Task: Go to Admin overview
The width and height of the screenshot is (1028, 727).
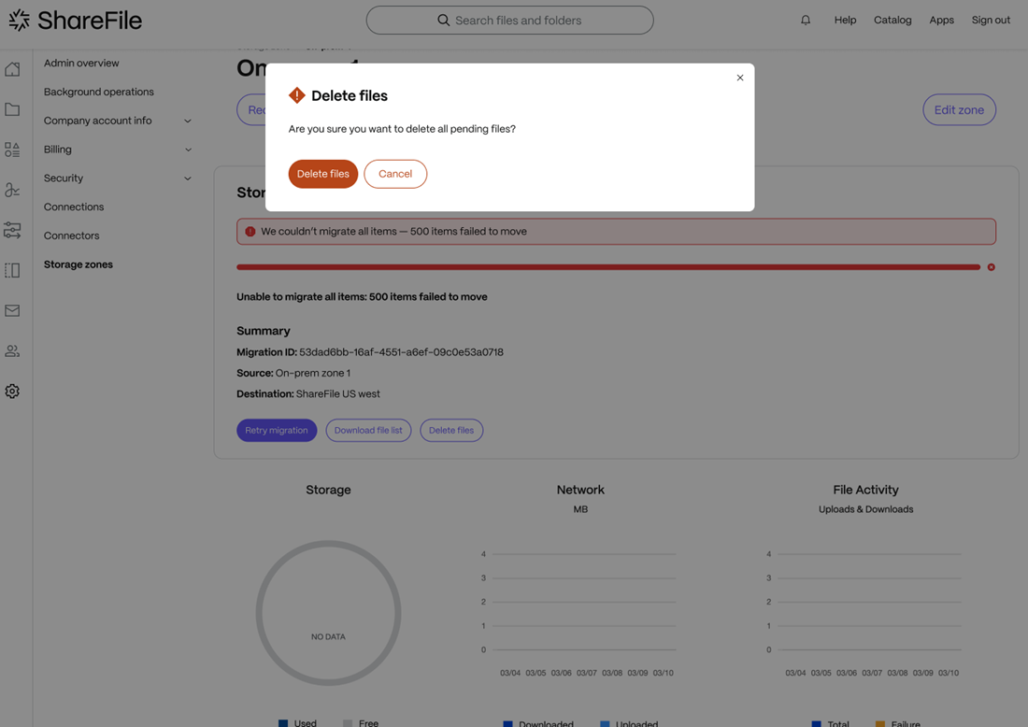Action: click(81, 63)
